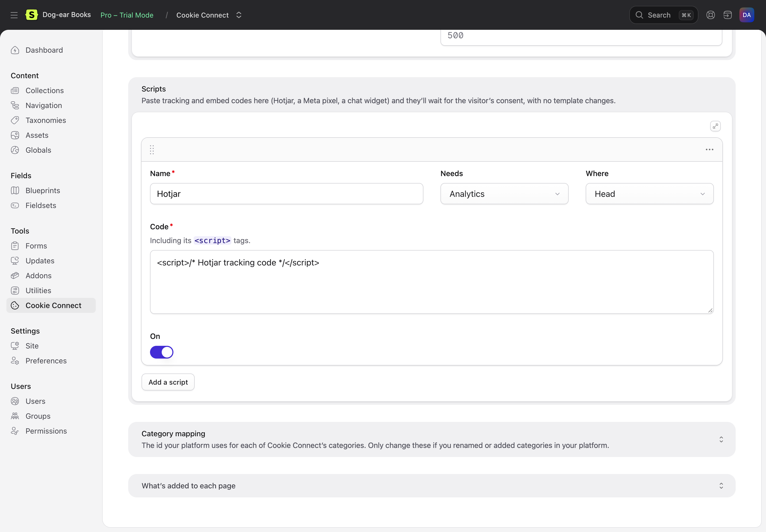Open the support lifebuoy icon
The image size is (766, 532).
coord(710,15)
